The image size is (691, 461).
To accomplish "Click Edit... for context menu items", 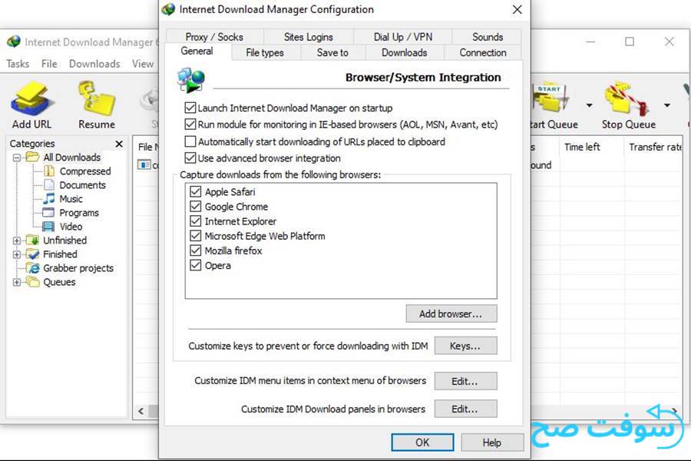I will point(465,381).
